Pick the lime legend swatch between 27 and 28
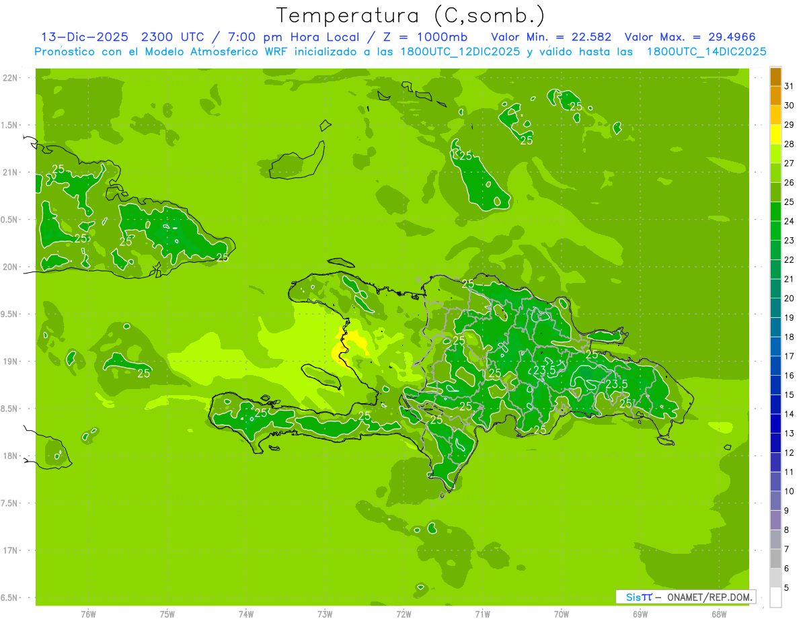Image resolution: width=807 pixels, height=623 pixels. [775, 154]
